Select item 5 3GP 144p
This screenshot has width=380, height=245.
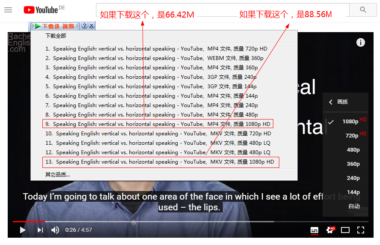point(151,87)
